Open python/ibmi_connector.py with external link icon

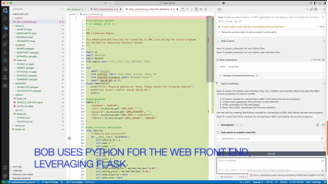pyautogui.click(x=322, y=138)
